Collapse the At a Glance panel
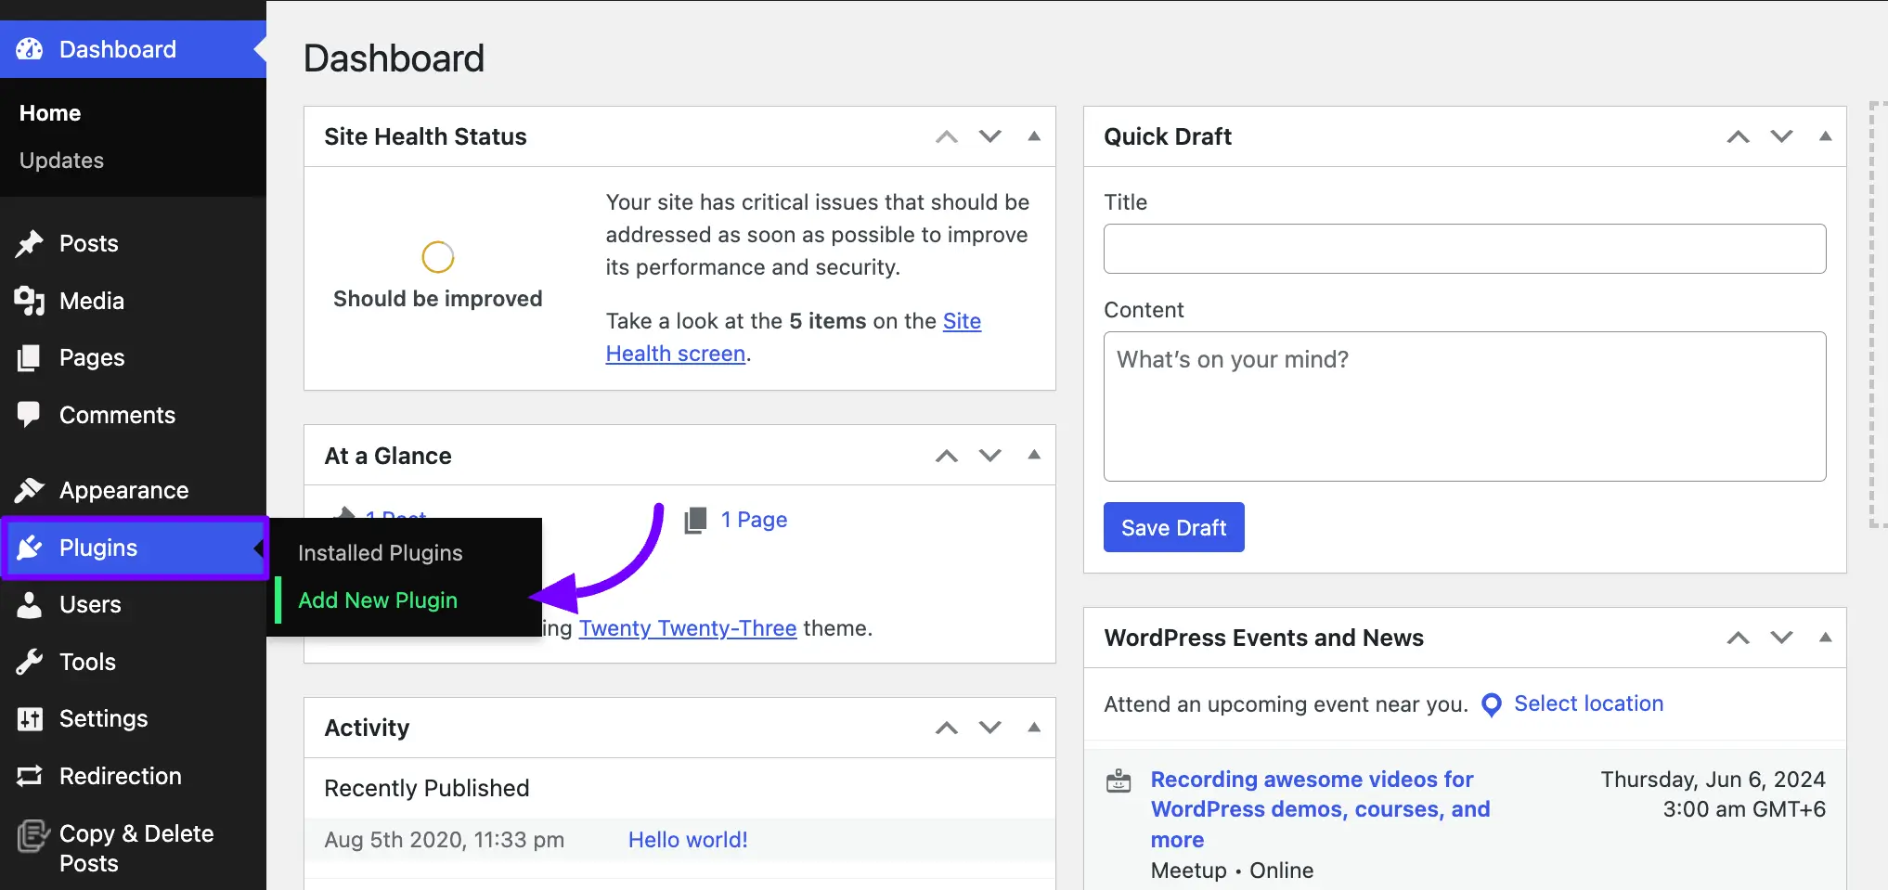The width and height of the screenshot is (1888, 890). pyautogui.click(x=1034, y=455)
